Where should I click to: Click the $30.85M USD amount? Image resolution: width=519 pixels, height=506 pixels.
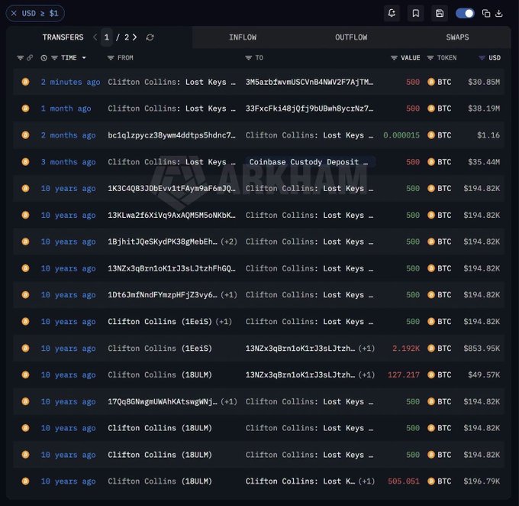tap(484, 82)
